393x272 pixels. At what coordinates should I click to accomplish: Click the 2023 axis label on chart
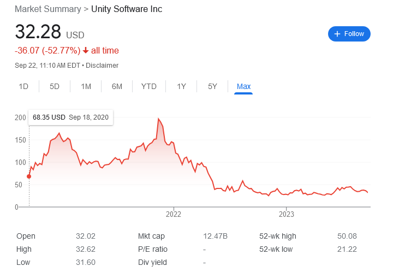(x=287, y=214)
